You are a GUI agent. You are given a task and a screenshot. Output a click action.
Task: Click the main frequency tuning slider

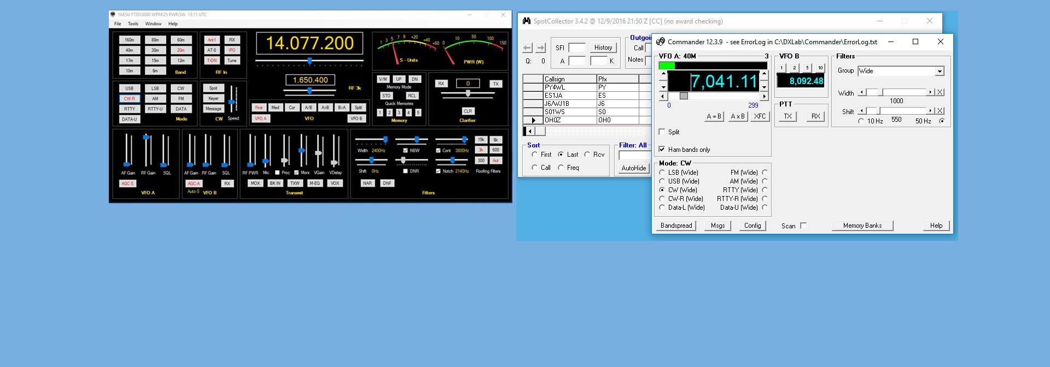310,61
